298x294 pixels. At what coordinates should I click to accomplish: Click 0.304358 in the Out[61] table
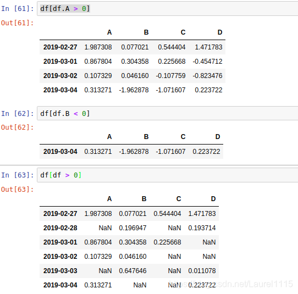[x=135, y=62]
